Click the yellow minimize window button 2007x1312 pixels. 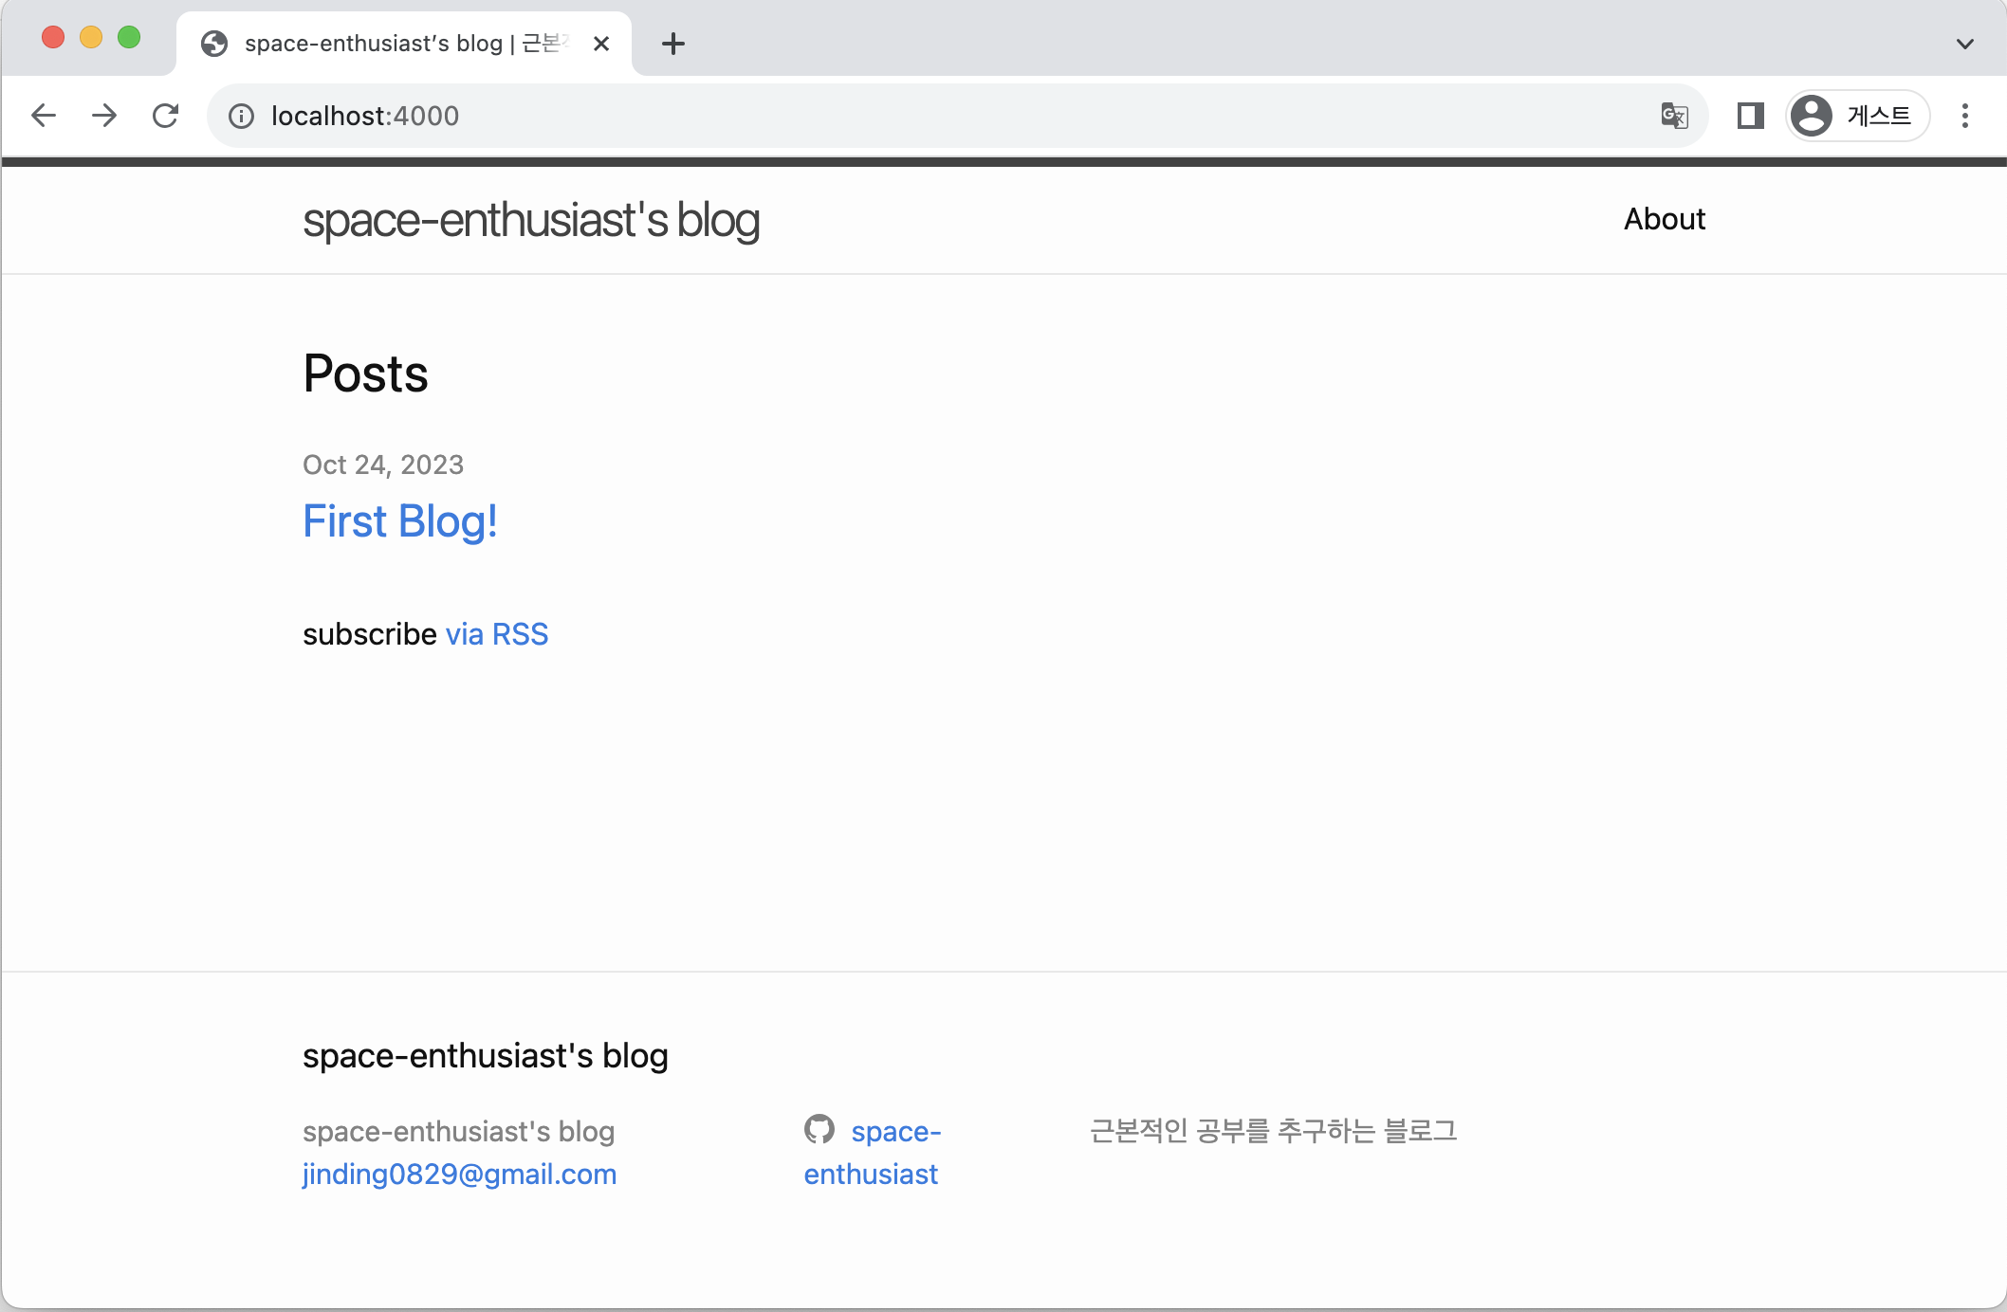(x=91, y=37)
